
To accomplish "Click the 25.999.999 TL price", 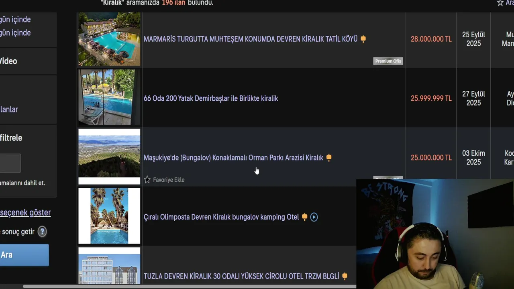I will 431,98.
